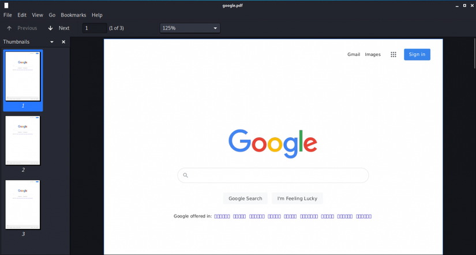
Task: Open the Help menu
Action: click(x=97, y=15)
